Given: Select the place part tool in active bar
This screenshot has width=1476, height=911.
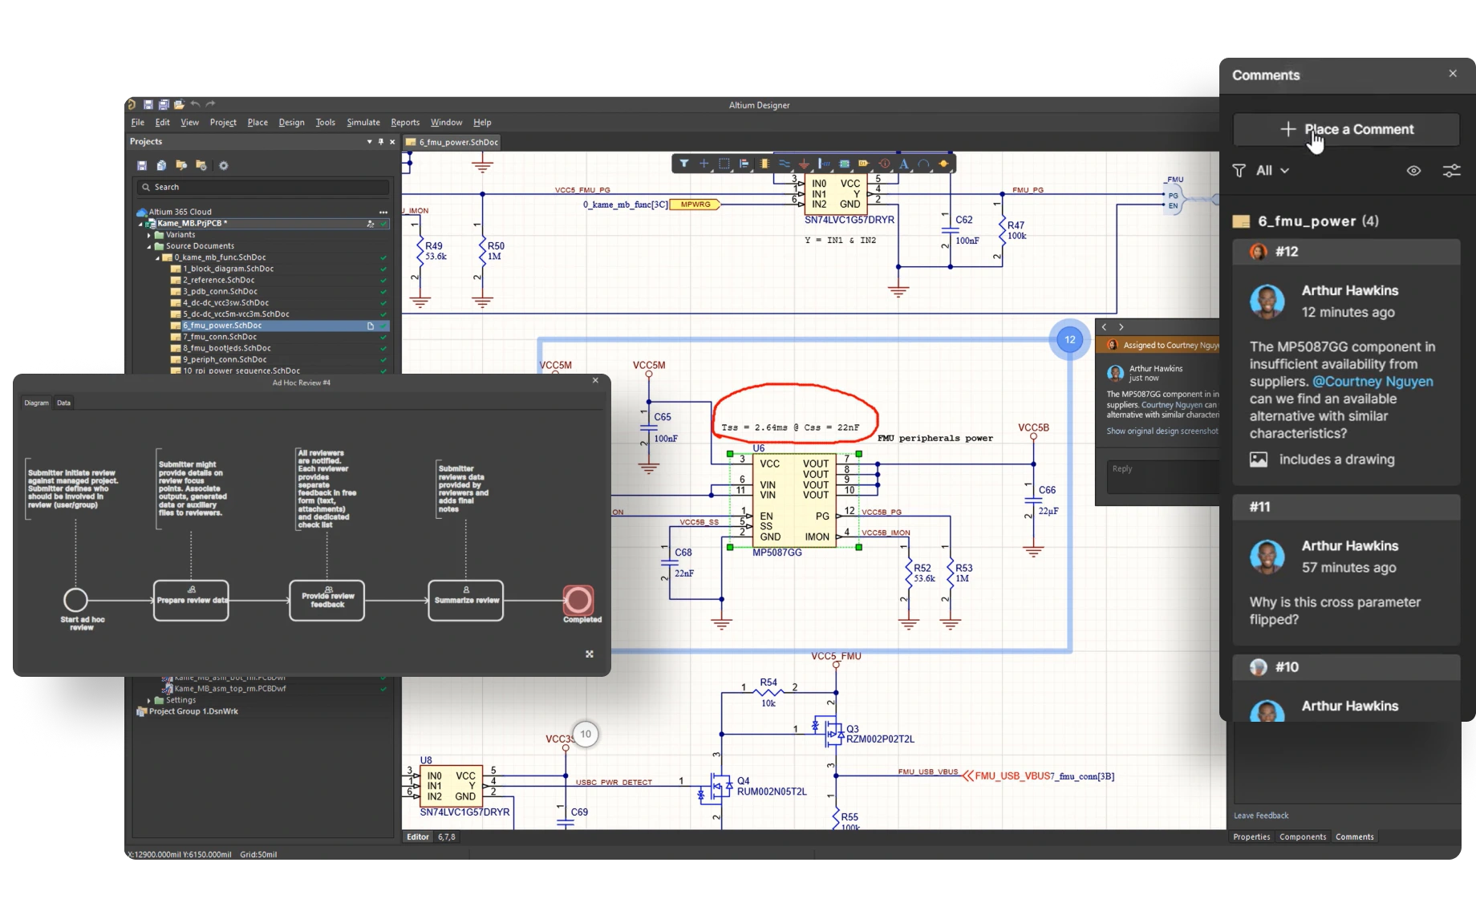Looking at the screenshot, I should (x=764, y=164).
